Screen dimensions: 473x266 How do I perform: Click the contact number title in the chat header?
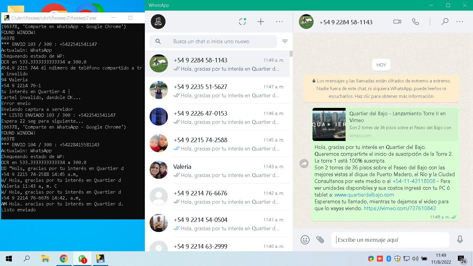pyautogui.click(x=346, y=22)
